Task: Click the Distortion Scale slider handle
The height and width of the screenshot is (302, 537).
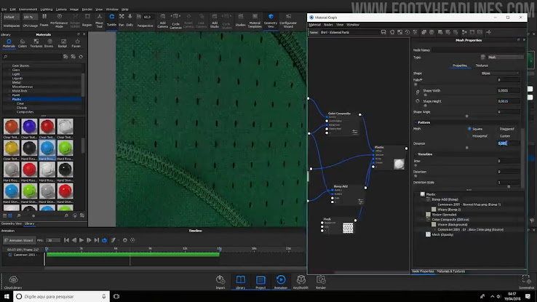Action: tap(509, 186)
